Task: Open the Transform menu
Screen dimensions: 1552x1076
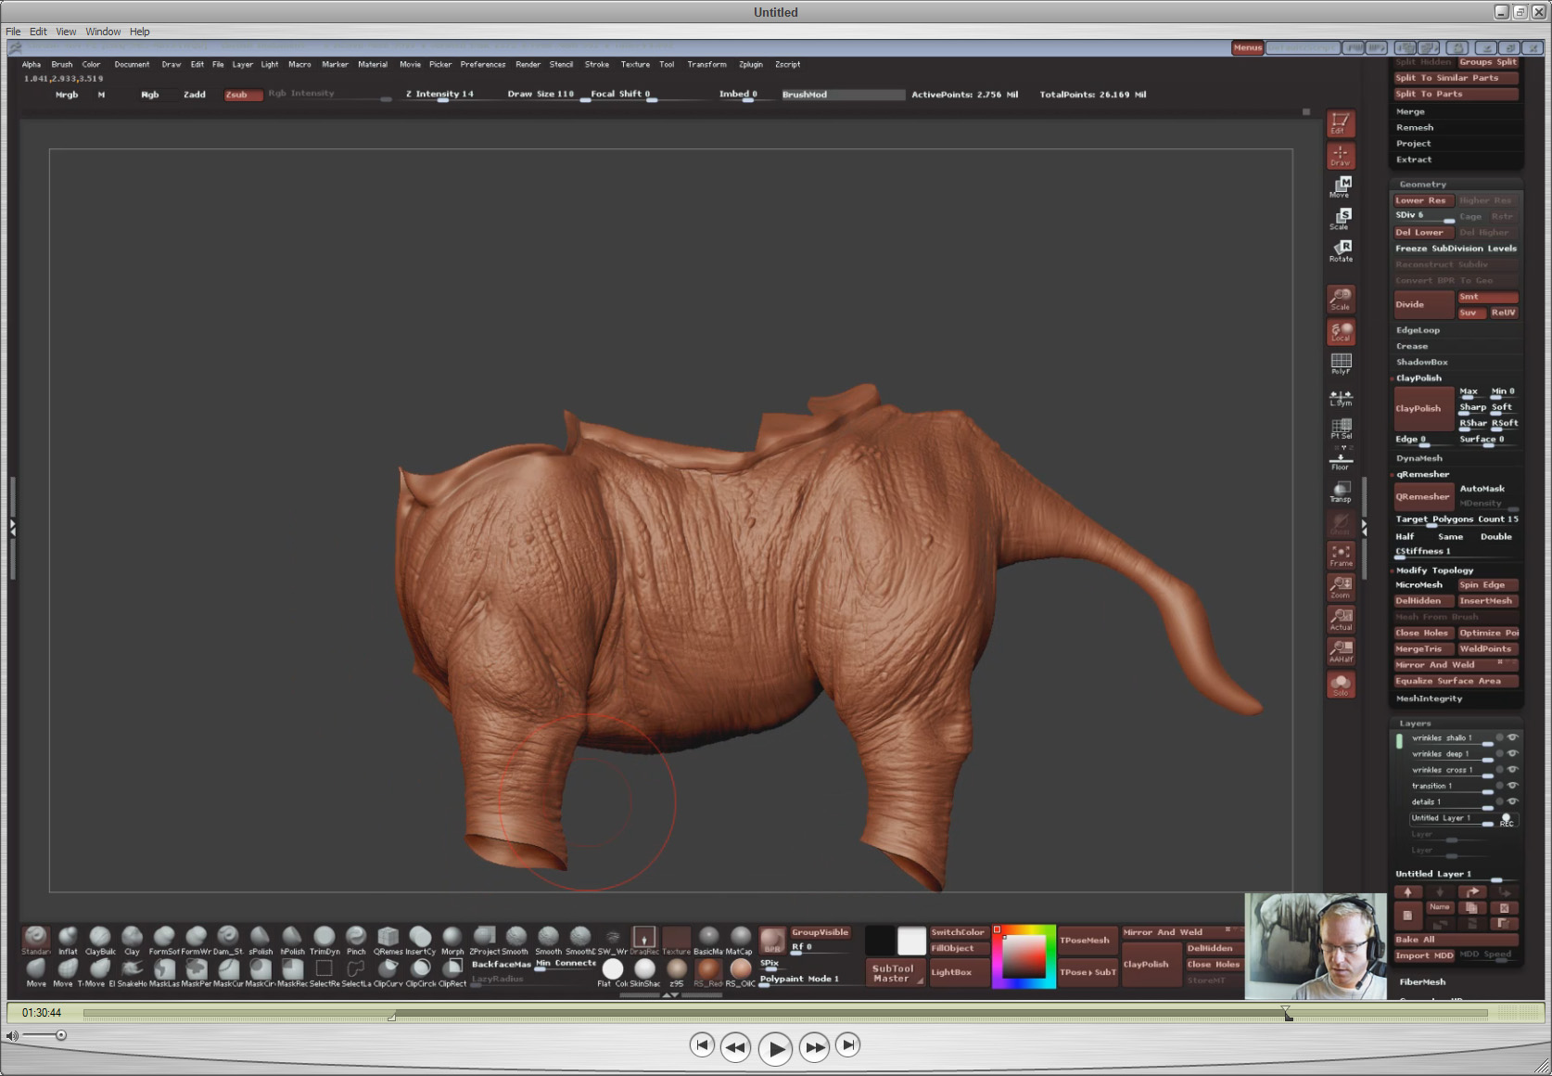Action: pyautogui.click(x=706, y=64)
